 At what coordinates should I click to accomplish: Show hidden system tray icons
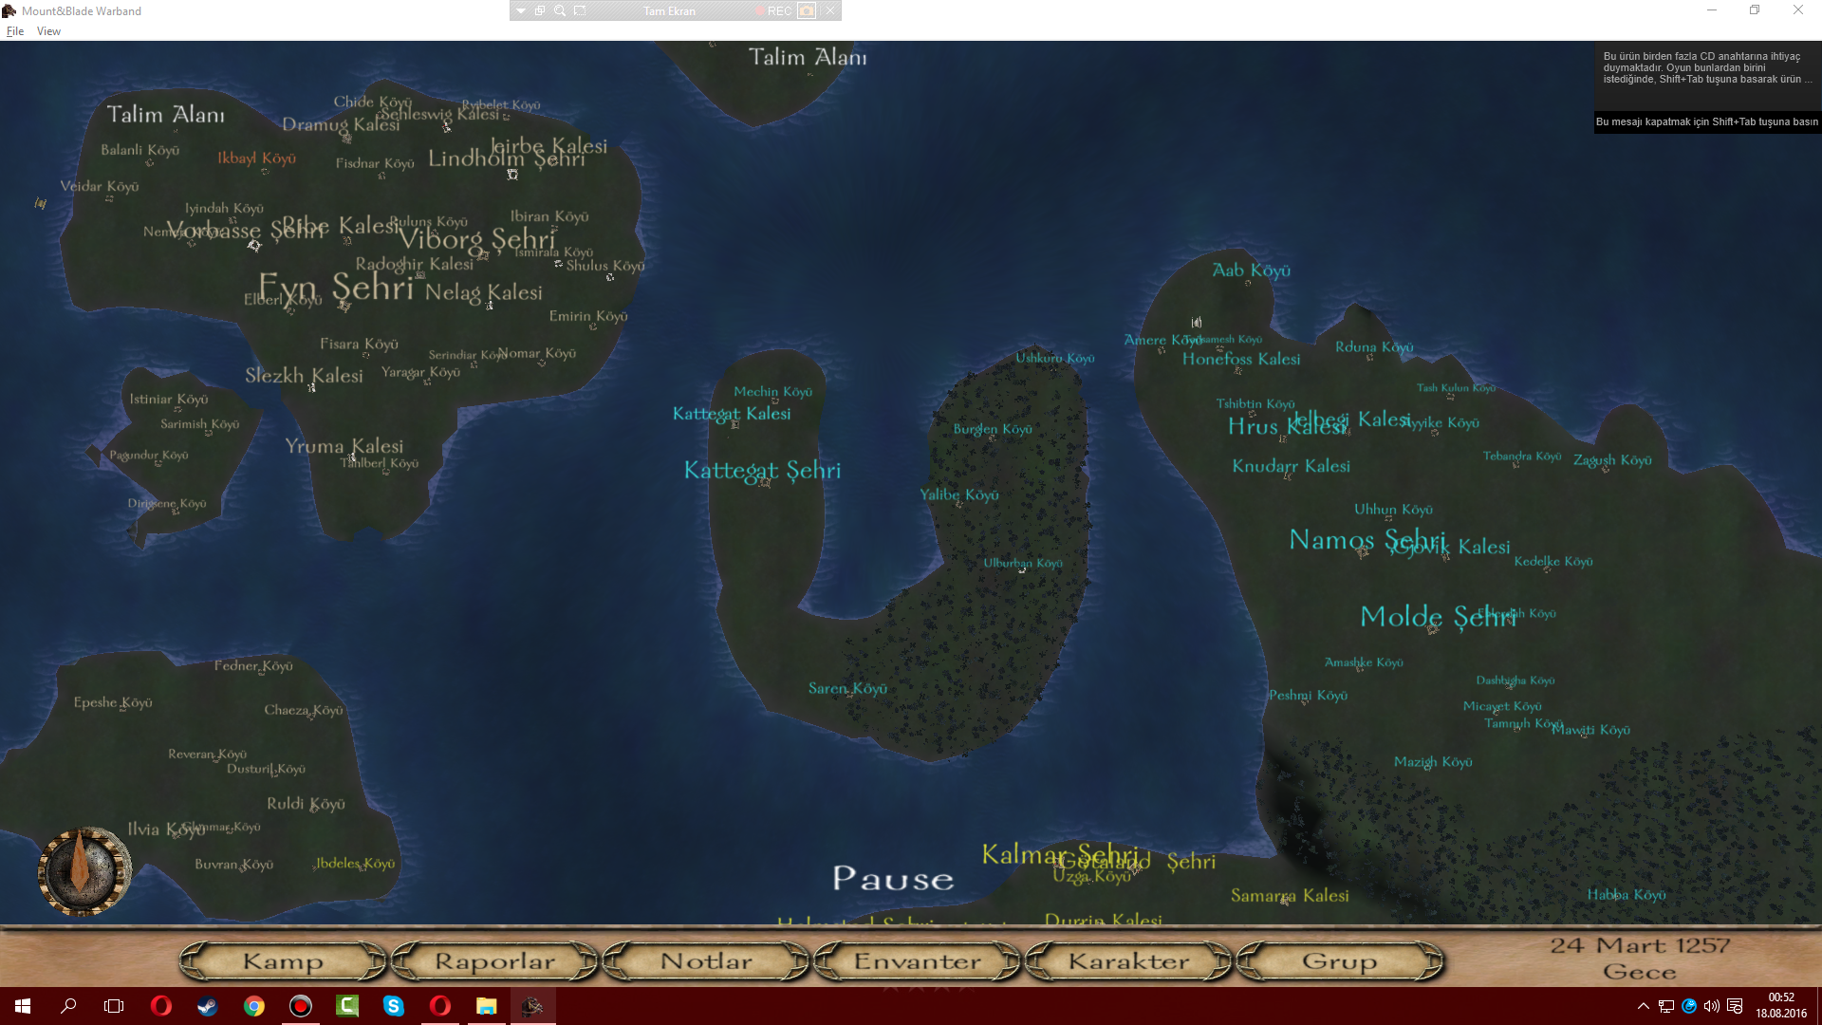[1643, 1006]
